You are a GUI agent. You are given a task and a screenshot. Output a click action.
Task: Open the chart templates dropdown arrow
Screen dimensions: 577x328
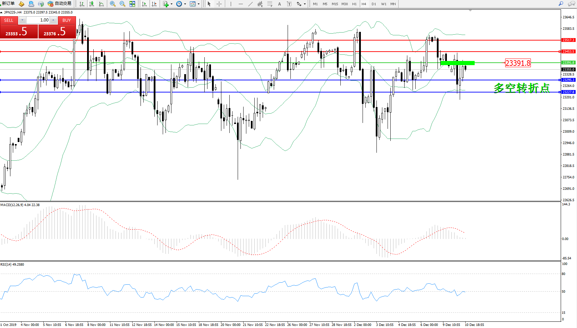point(198,4)
